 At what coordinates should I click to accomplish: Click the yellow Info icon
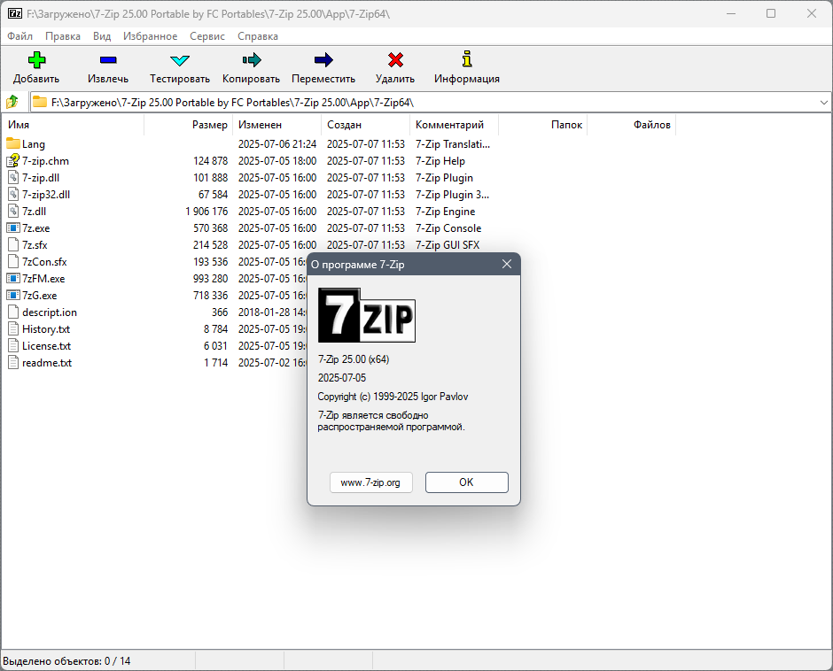466,59
